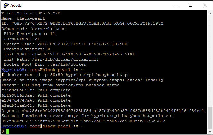The height and width of the screenshot is (135, 213).
Task: Click the Docker Root Dir path line
Action: point(45,64)
